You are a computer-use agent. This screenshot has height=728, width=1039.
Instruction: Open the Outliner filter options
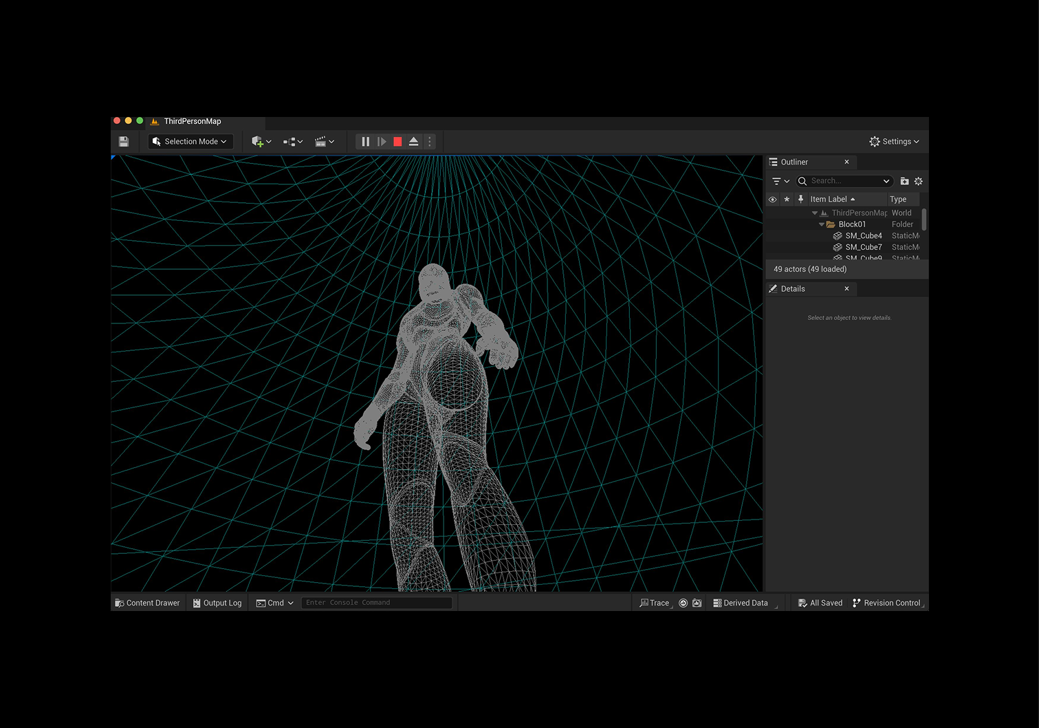coord(780,181)
